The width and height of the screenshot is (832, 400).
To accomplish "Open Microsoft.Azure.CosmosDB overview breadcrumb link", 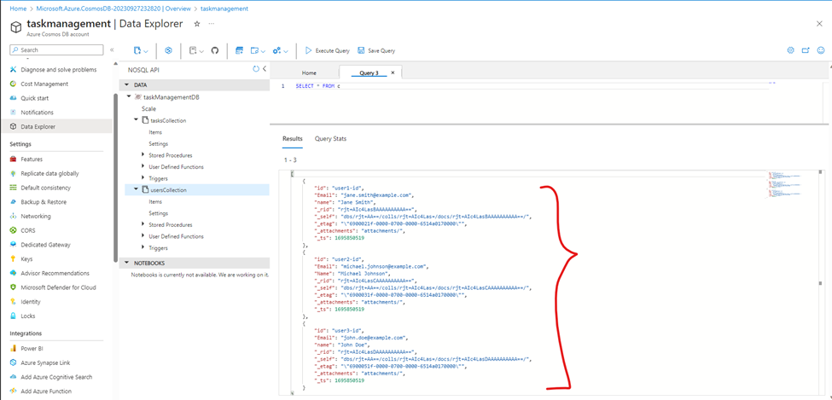I will tap(113, 9).
